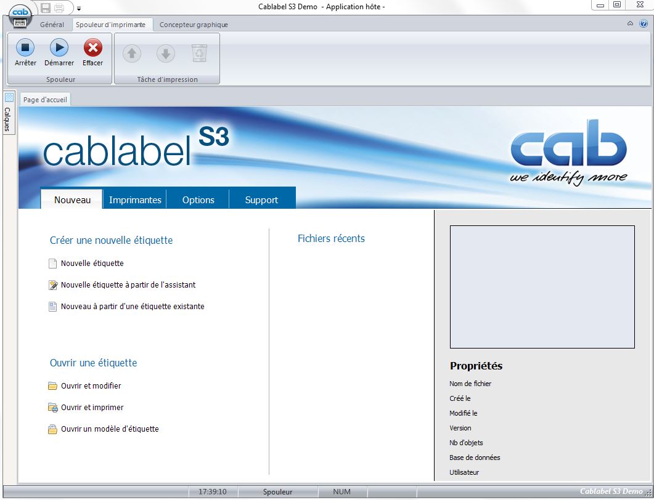Click the Utilisateur property label
Image resolution: width=654 pixels, height=500 pixels.
coord(464,472)
